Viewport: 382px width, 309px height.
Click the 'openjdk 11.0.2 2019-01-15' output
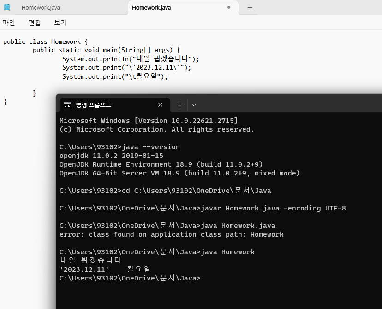111,156
